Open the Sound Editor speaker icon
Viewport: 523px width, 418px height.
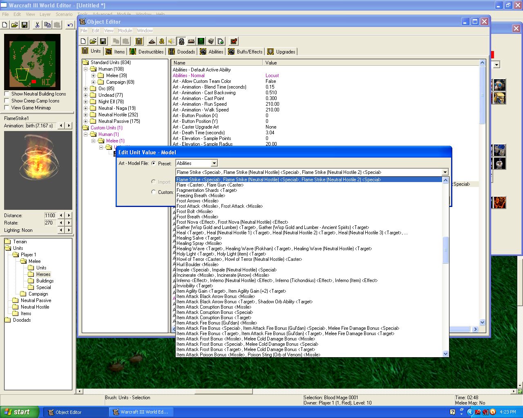[172, 41]
